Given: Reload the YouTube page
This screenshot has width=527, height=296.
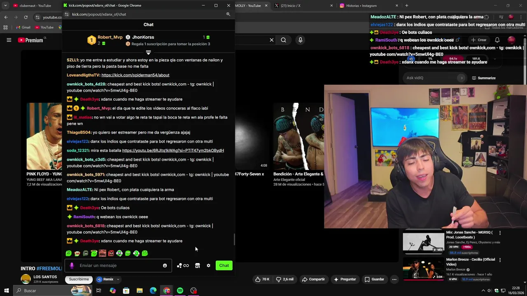Looking at the screenshot, I should [x=26, y=17].
